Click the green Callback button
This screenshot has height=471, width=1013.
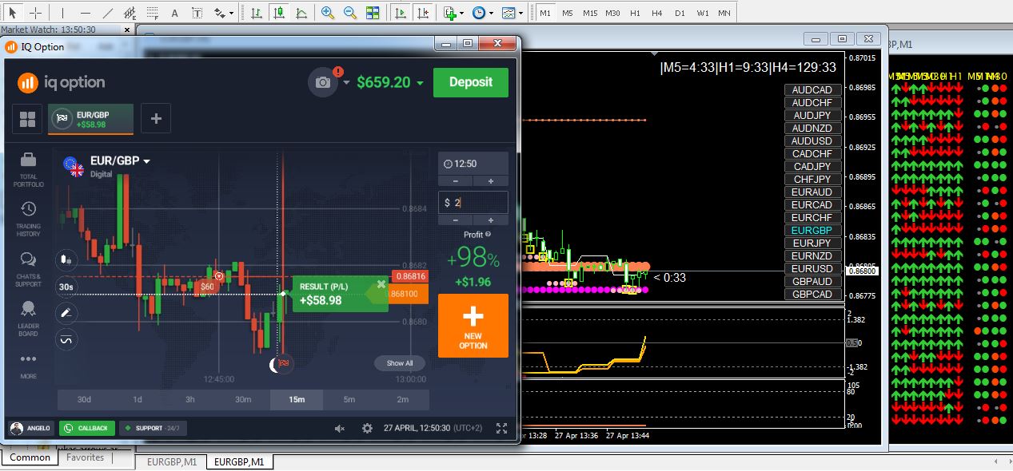[x=87, y=428]
